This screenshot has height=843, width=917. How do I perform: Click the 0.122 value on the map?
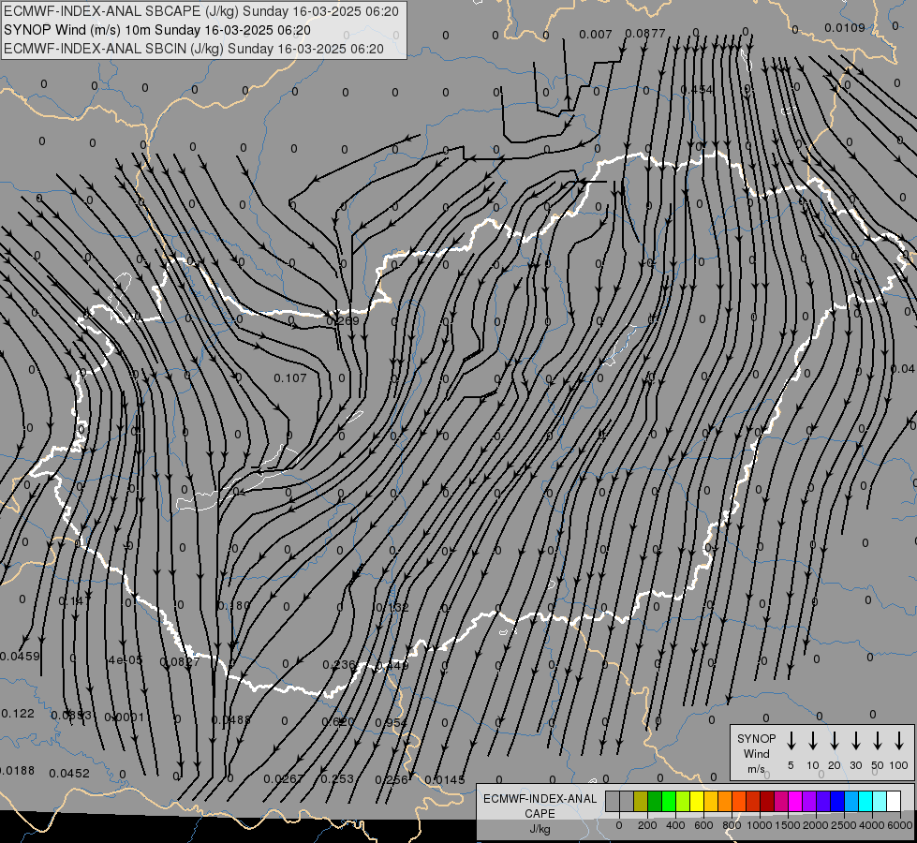click(x=18, y=714)
